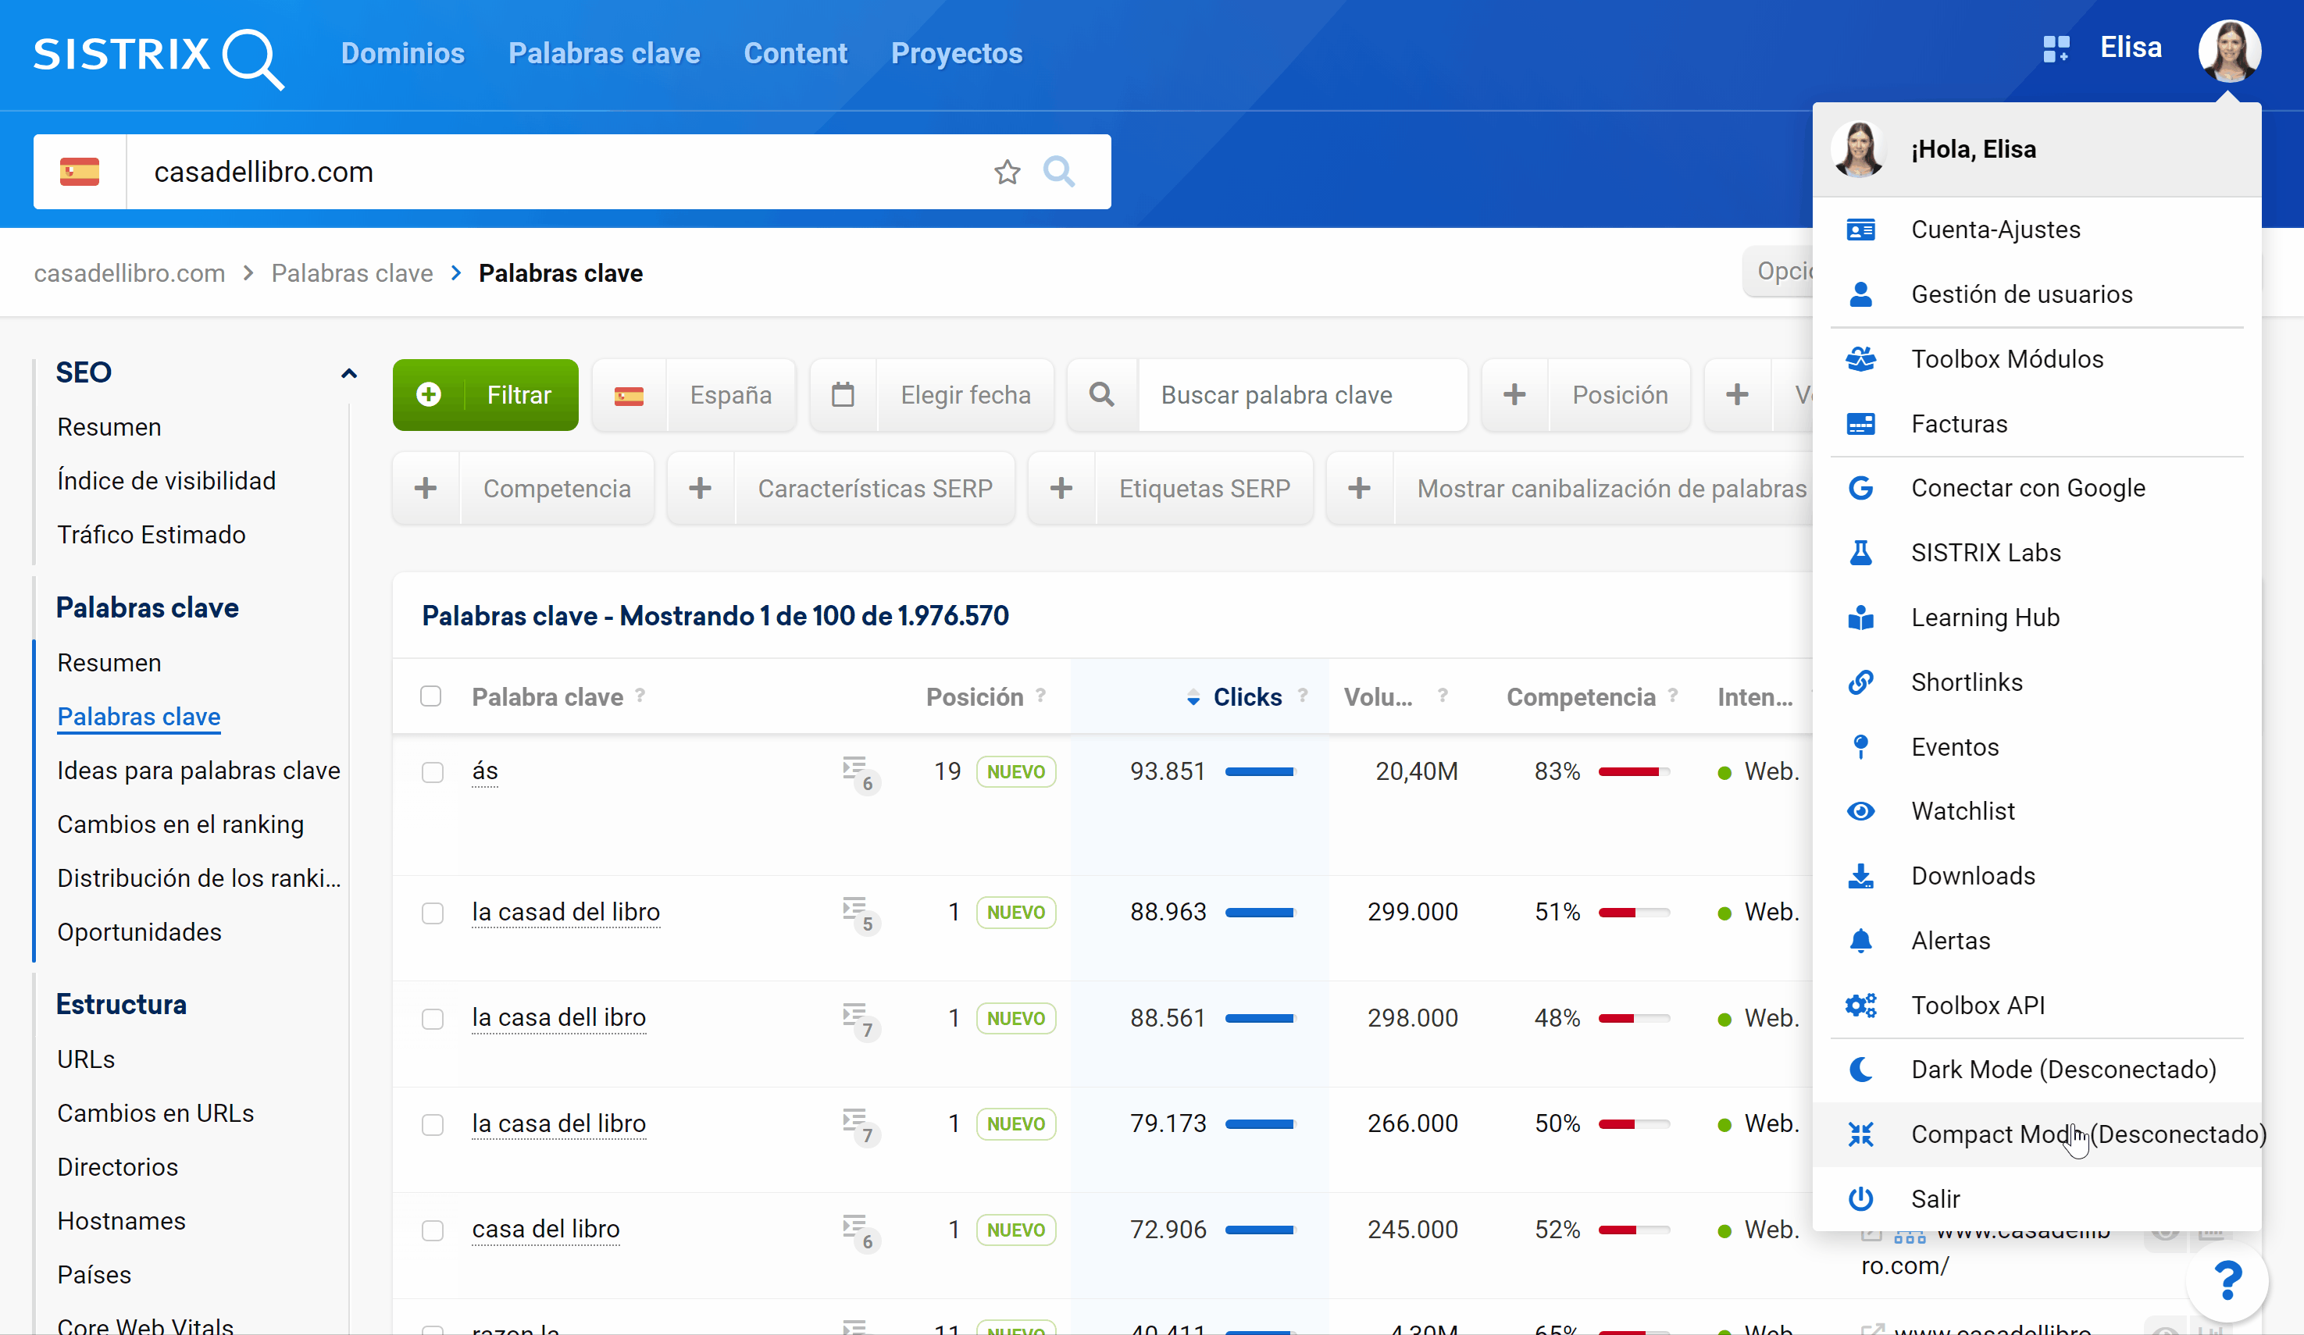Open Shortlinks from the user menu
The width and height of the screenshot is (2304, 1335).
[x=1966, y=682]
